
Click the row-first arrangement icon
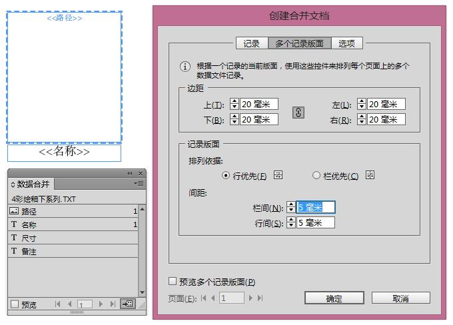278,175
